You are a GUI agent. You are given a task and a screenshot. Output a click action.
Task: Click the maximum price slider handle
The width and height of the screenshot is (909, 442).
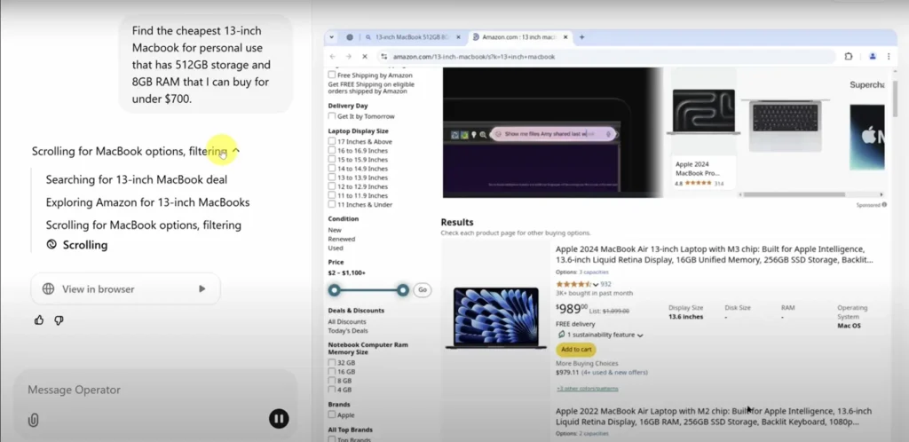[x=403, y=289]
